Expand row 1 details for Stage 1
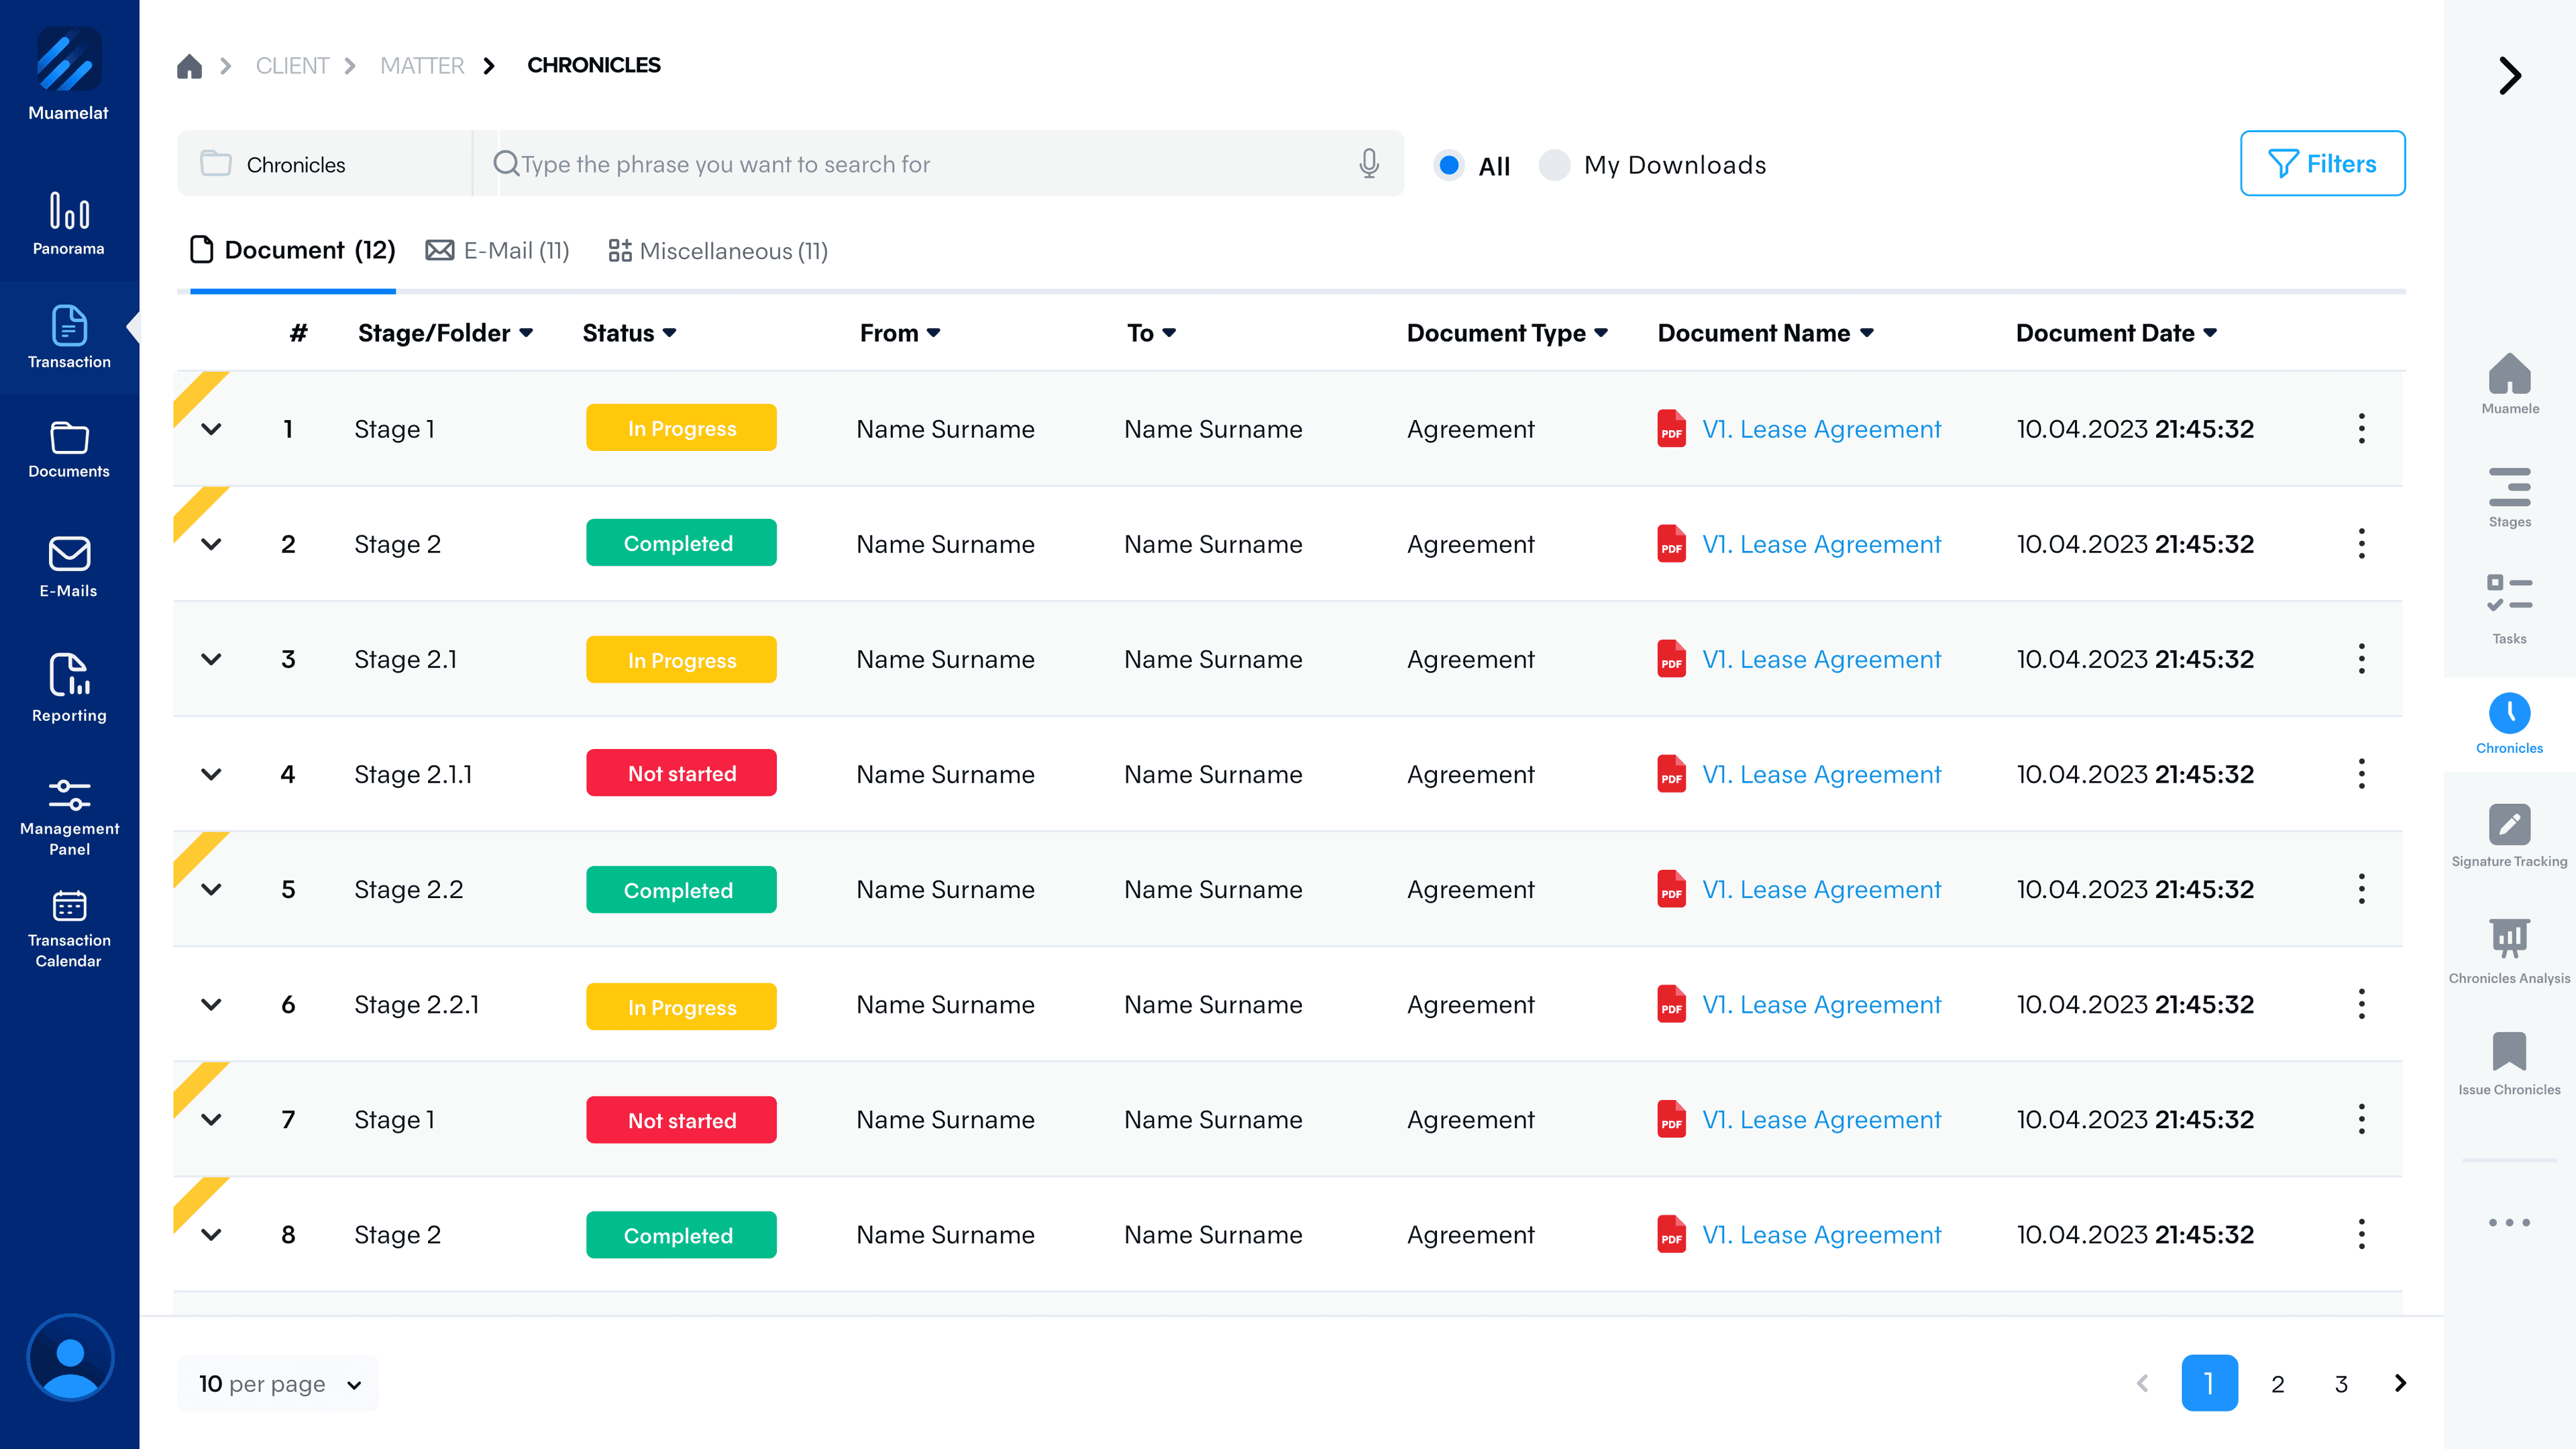This screenshot has width=2576, height=1449. click(x=211, y=428)
